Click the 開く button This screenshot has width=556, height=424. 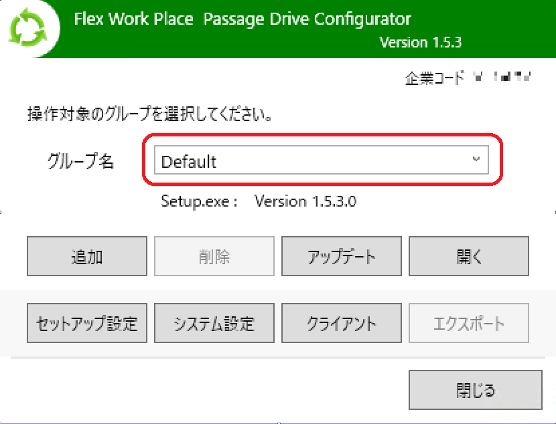click(469, 256)
